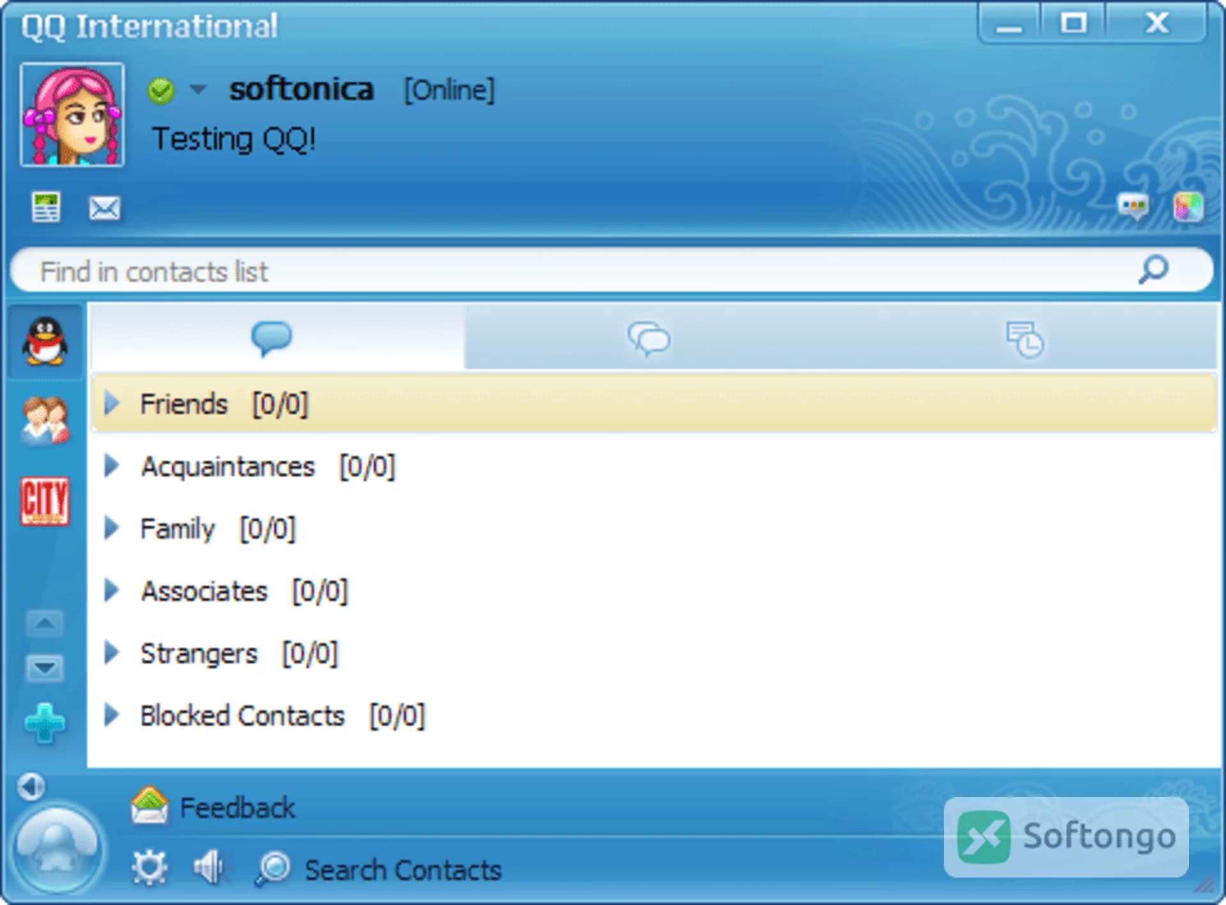Open the settings gear icon

coord(149,867)
